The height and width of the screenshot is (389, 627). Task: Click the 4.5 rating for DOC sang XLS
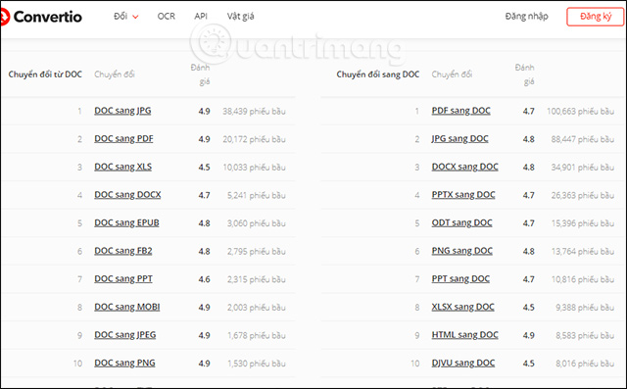(204, 168)
